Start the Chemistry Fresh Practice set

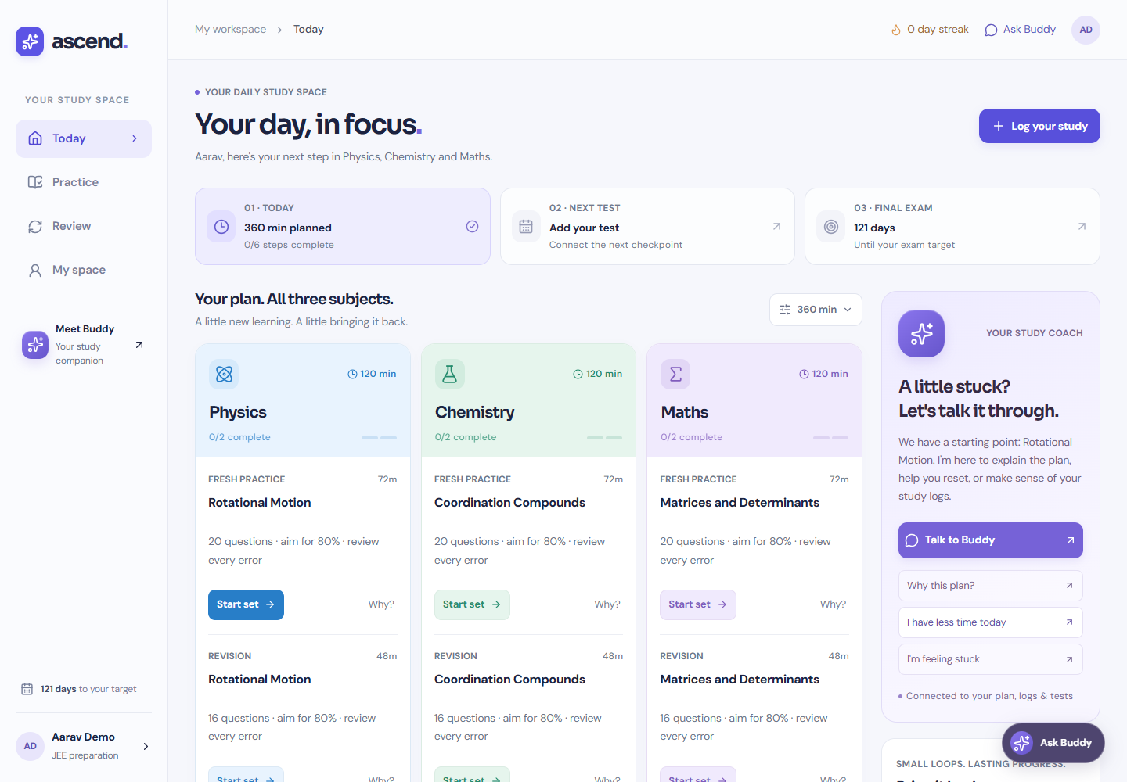tap(472, 604)
